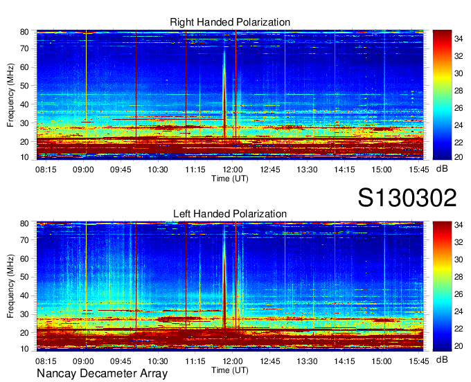Click the '22' value on right-handed colorbar
The width and height of the screenshot is (471, 382).
tap(459, 143)
